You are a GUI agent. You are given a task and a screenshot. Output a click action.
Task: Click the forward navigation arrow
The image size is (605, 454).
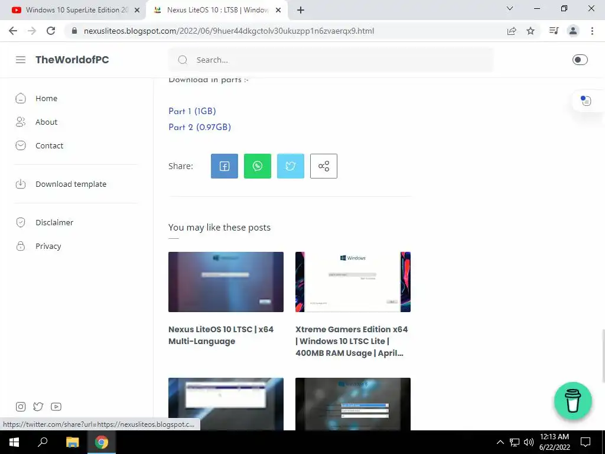point(32,31)
